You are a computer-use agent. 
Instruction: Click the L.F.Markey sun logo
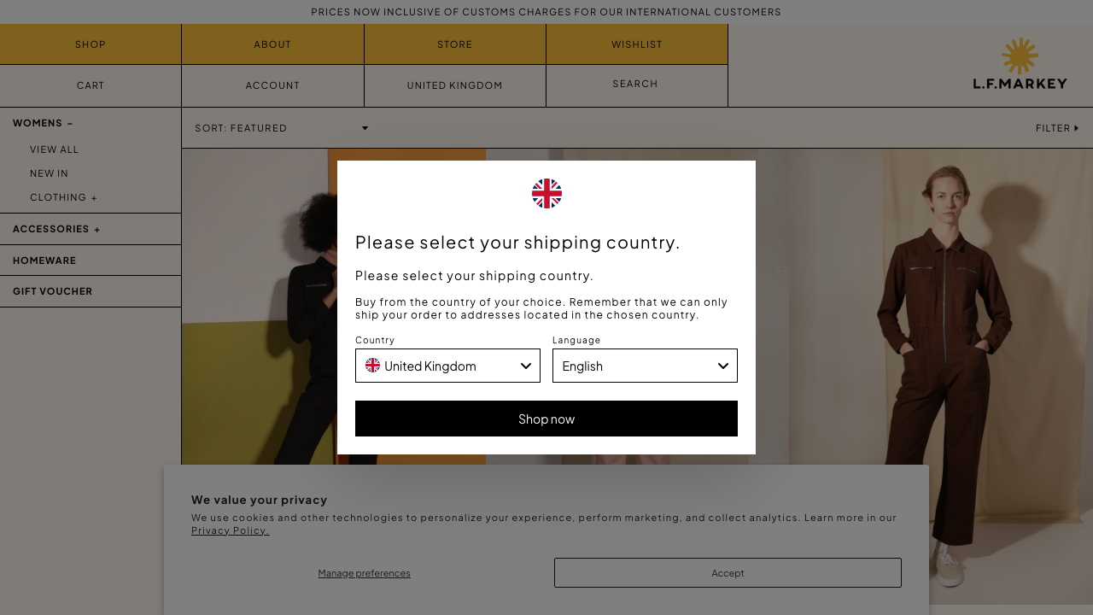[x=1020, y=63]
